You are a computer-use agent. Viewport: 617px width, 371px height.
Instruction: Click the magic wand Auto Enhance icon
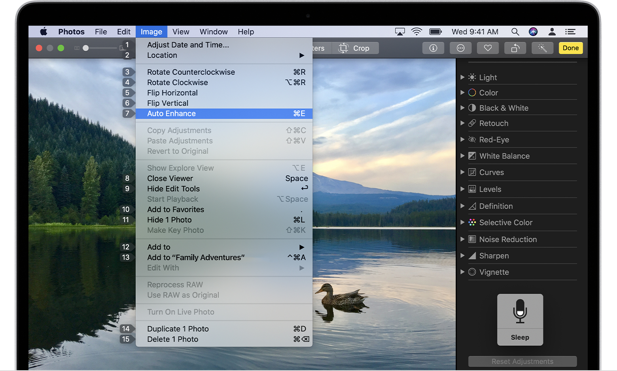(x=542, y=48)
